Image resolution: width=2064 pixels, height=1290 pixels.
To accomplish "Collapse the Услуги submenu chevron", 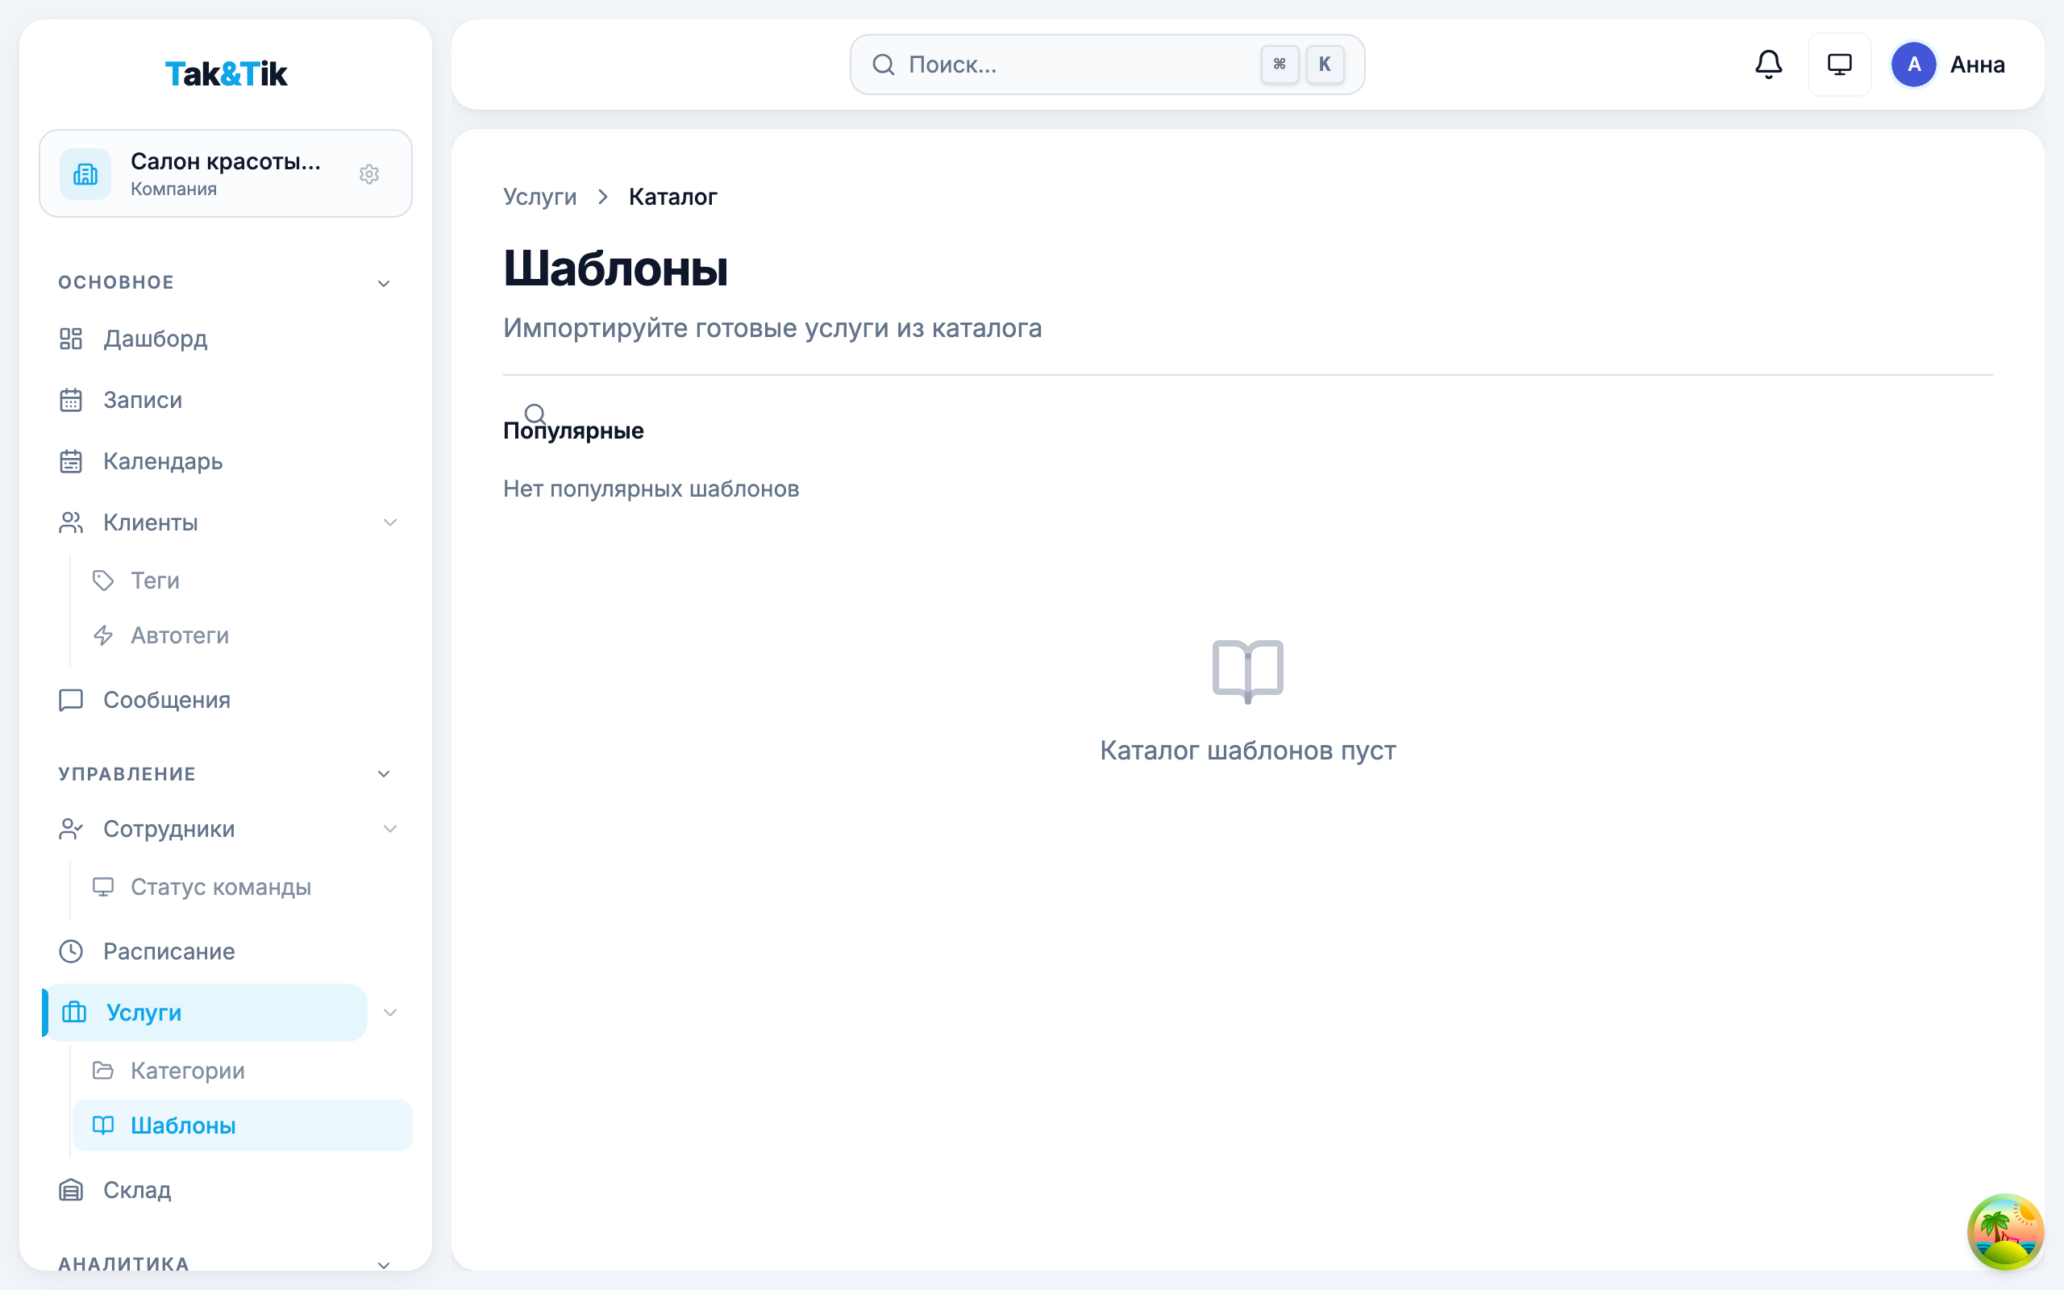I will (389, 1013).
